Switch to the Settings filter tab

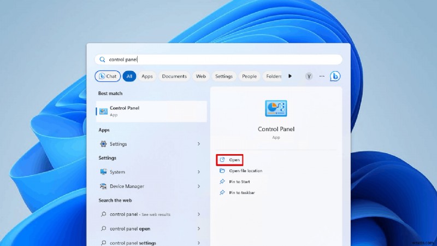tap(224, 76)
